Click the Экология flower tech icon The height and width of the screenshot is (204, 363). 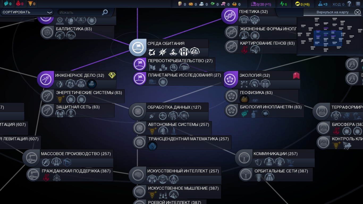[230, 79]
